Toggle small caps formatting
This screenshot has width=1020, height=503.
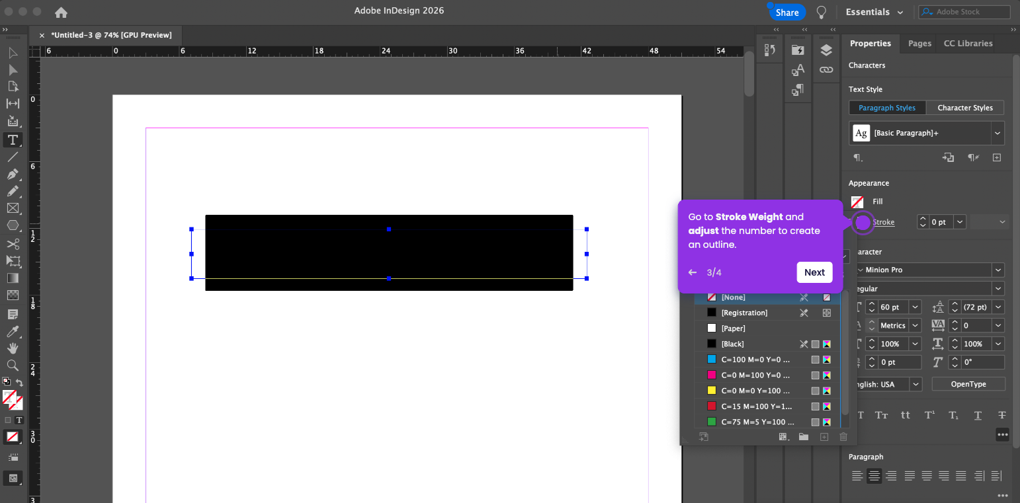click(882, 415)
